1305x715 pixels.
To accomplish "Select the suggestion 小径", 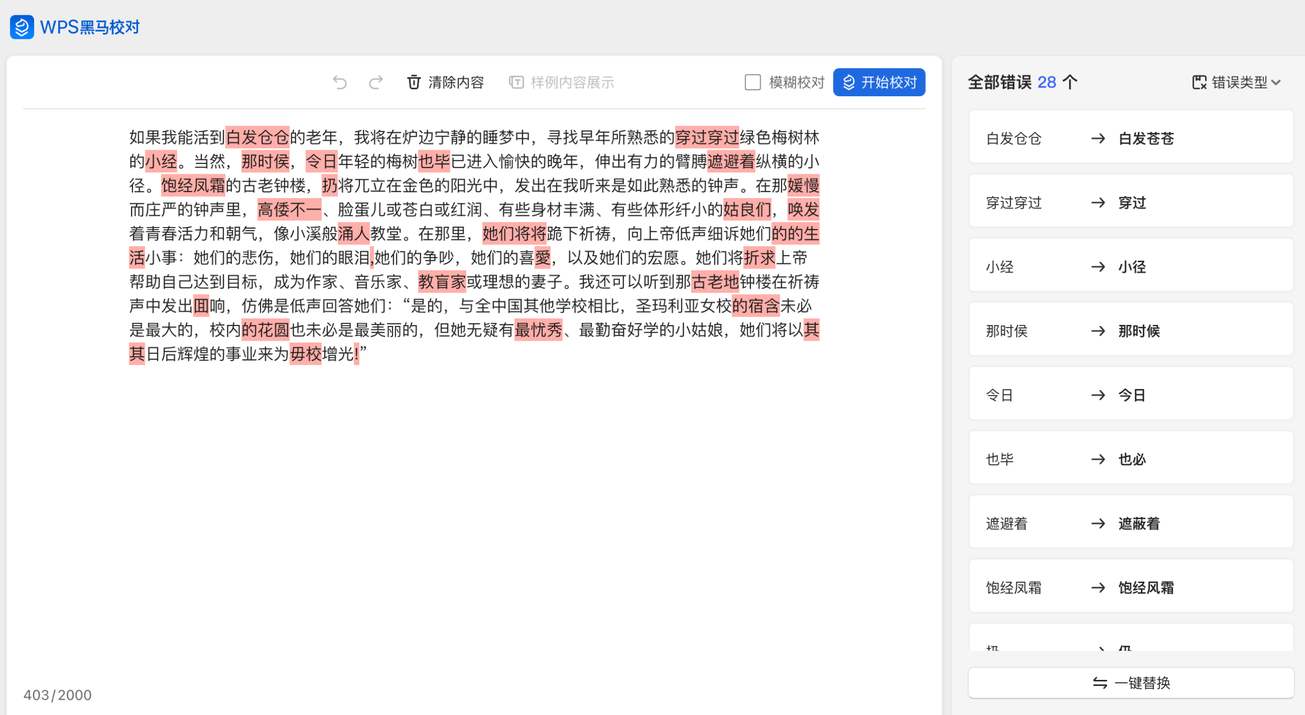I will point(1132,267).
